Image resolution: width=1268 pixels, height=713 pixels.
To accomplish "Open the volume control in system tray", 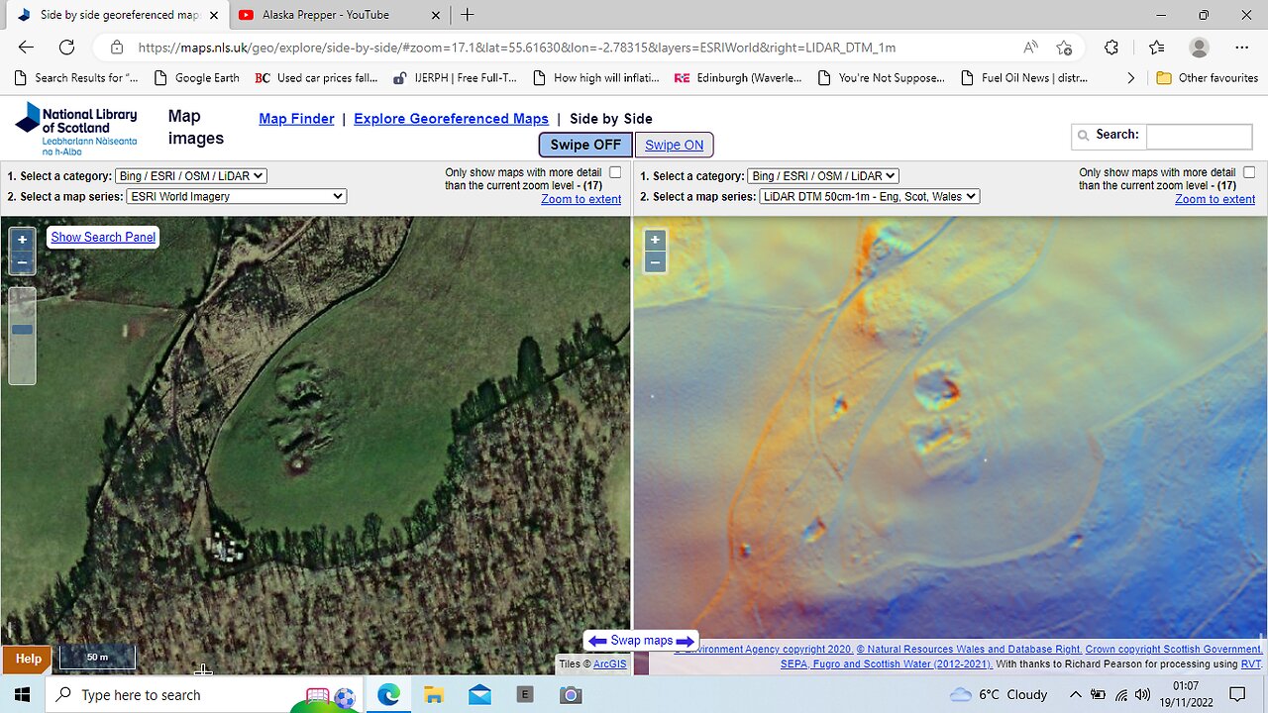I will [1143, 695].
